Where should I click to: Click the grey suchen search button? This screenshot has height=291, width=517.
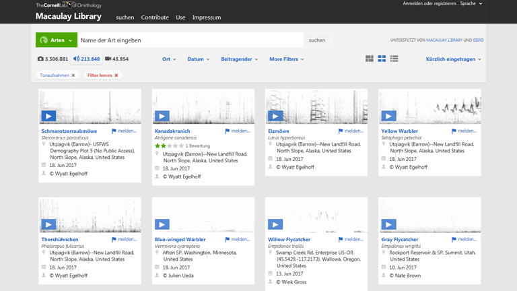pyautogui.click(x=317, y=40)
